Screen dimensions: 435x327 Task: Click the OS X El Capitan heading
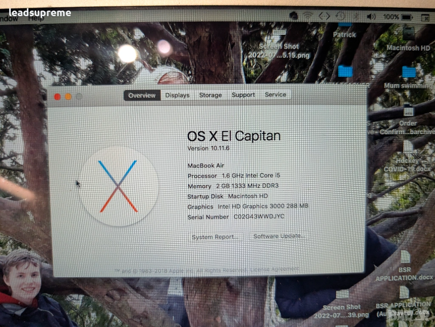(234, 136)
